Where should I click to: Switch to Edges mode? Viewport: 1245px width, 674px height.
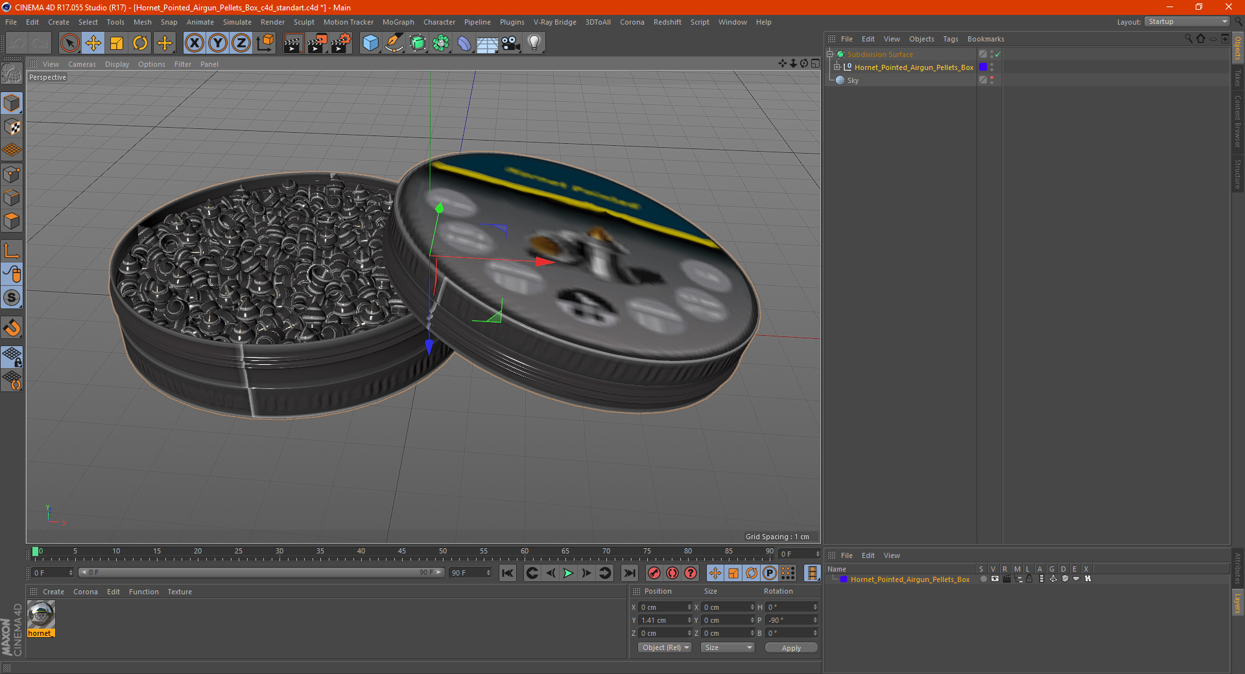(12, 197)
